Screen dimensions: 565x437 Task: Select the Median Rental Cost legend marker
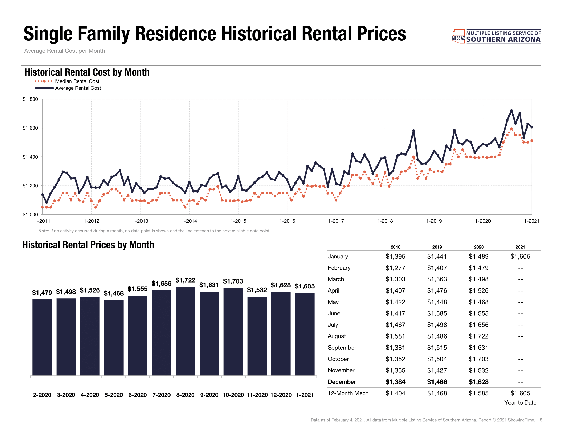tap(44, 81)
